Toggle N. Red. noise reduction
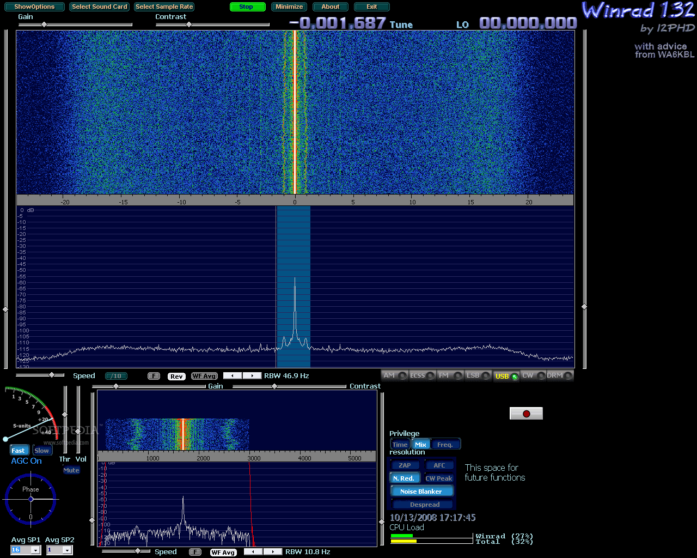The height and width of the screenshot is (558, 697). tap(404, 478)
